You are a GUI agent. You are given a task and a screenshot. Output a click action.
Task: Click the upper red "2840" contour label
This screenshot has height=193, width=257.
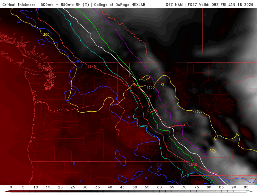point(92,67)
